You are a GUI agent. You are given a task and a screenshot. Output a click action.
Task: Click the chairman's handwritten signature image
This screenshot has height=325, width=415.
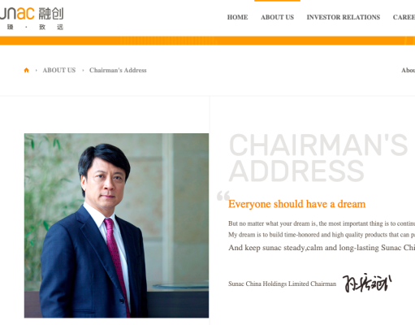coord(367,283)
